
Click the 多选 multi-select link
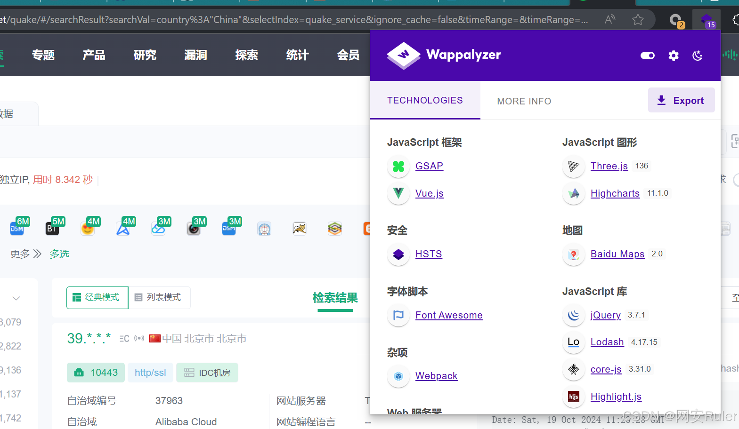[60, 254]
